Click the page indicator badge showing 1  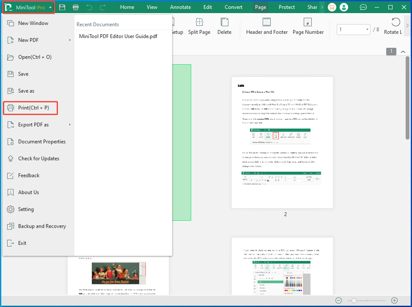(x=391, y=52)
